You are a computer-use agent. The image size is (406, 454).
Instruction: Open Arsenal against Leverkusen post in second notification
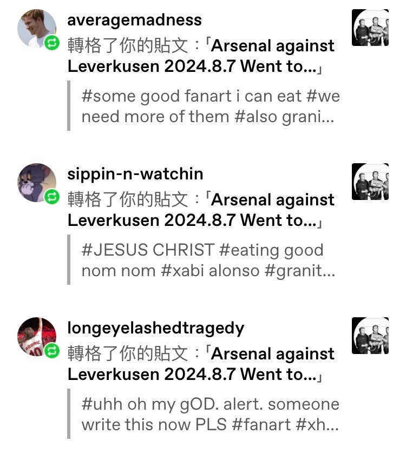[x=201, y=210]
